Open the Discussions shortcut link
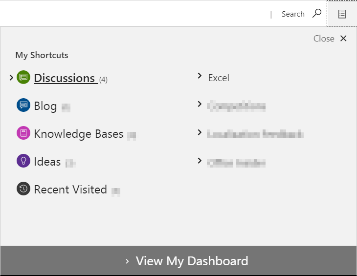357x276 pixels. pos(64,78)
